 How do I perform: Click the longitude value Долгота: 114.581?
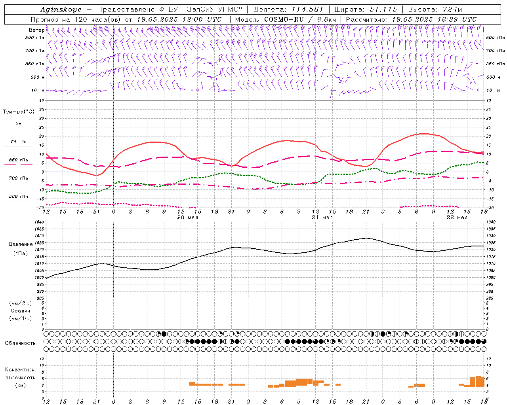point(288,9)
